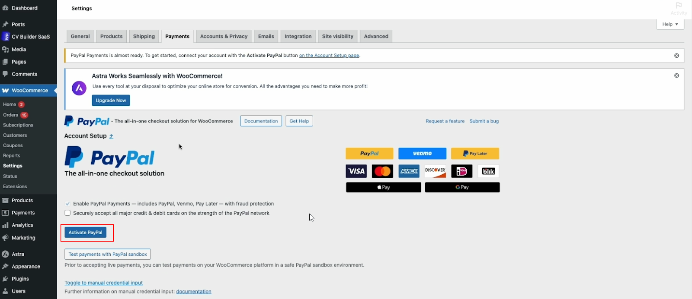The image size is (692, 299).
Task: Click the purple Astra logo in banner
Action: 79,88
